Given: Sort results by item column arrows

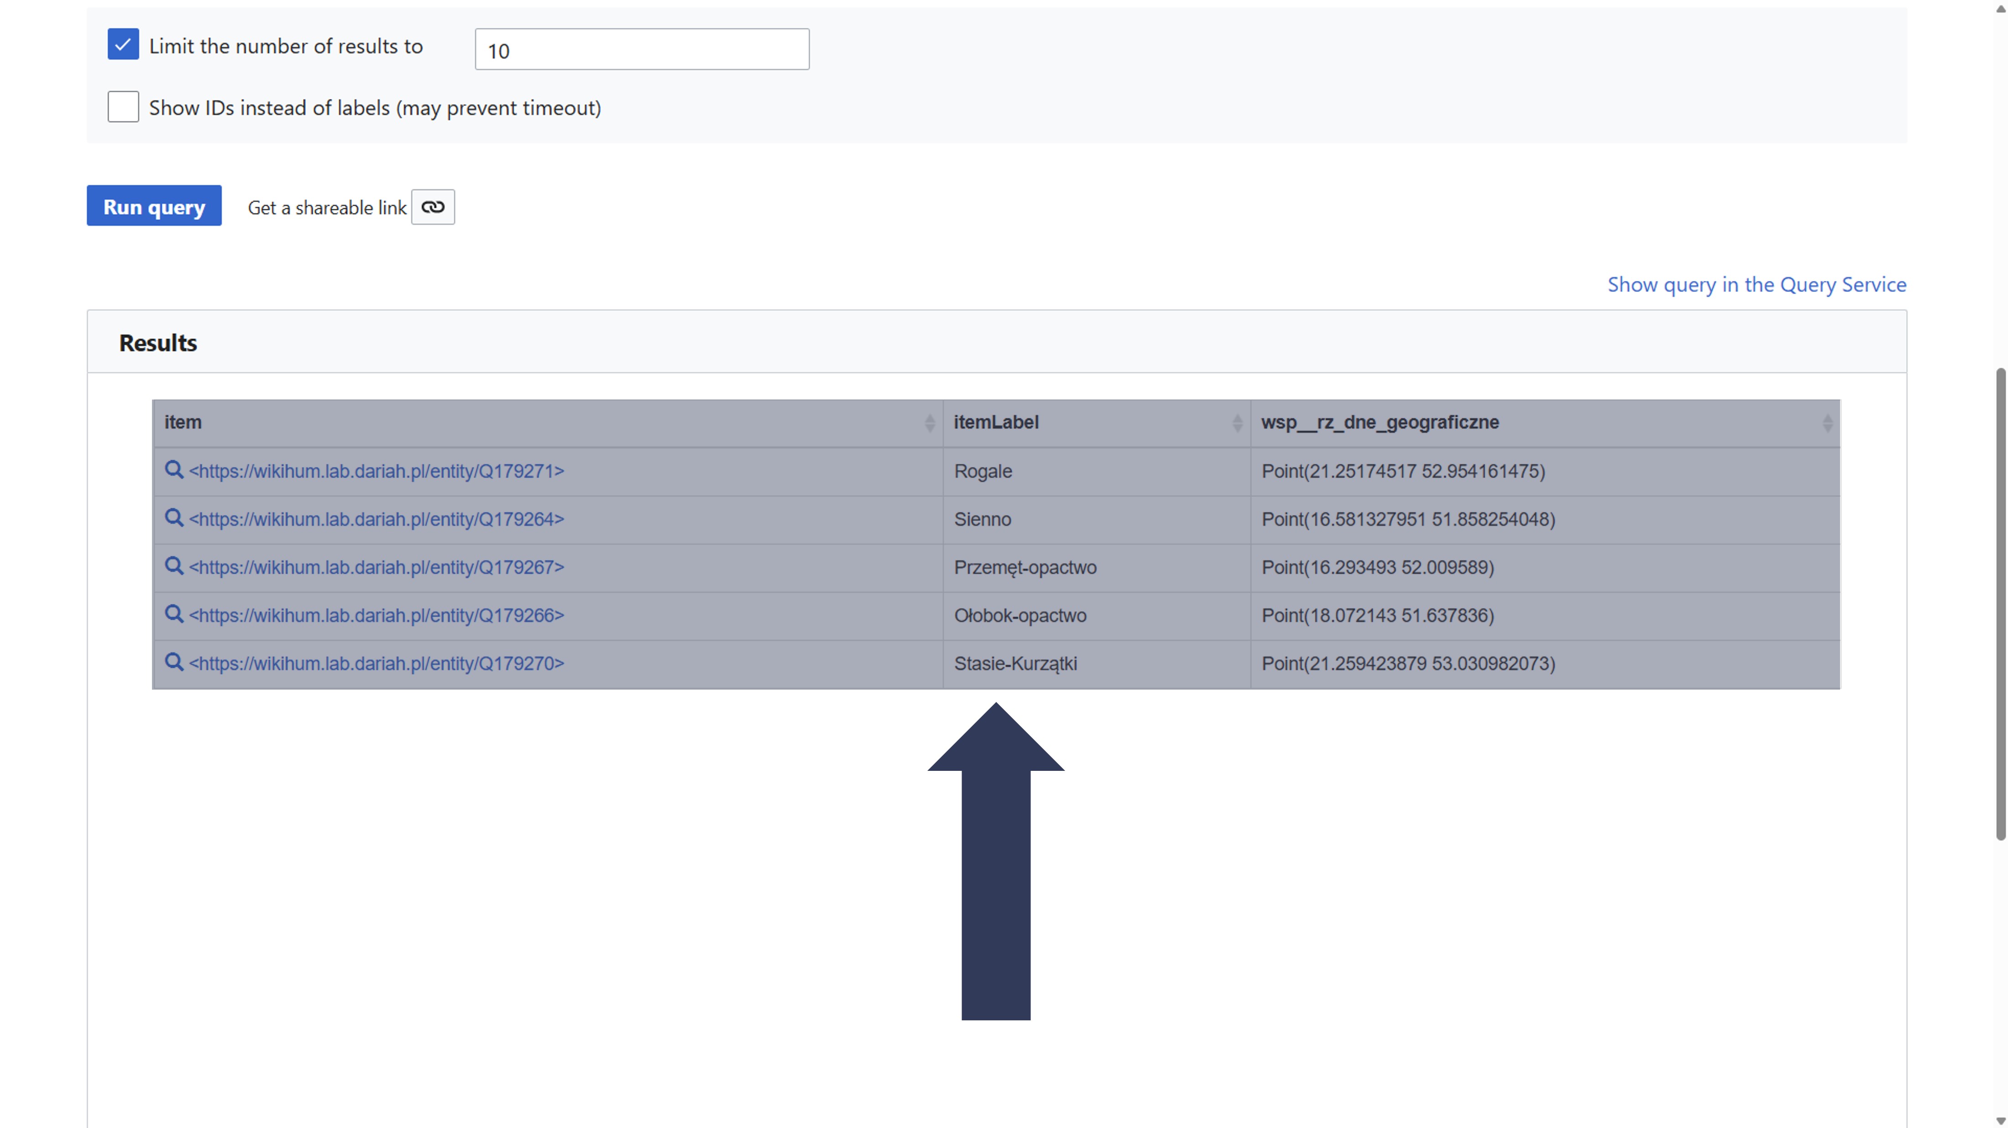Looking at the screenshot, I should pos(929,423).
